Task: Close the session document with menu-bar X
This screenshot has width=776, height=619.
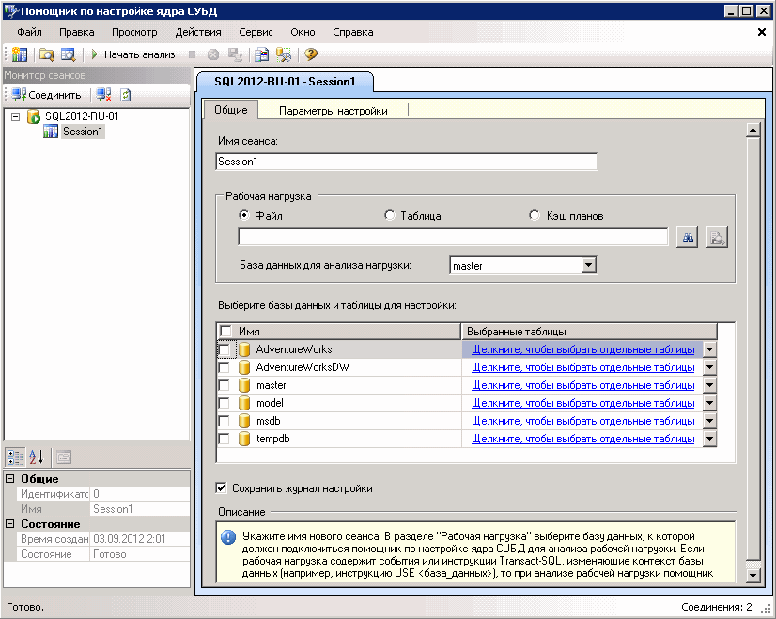Action: point(762,32)
